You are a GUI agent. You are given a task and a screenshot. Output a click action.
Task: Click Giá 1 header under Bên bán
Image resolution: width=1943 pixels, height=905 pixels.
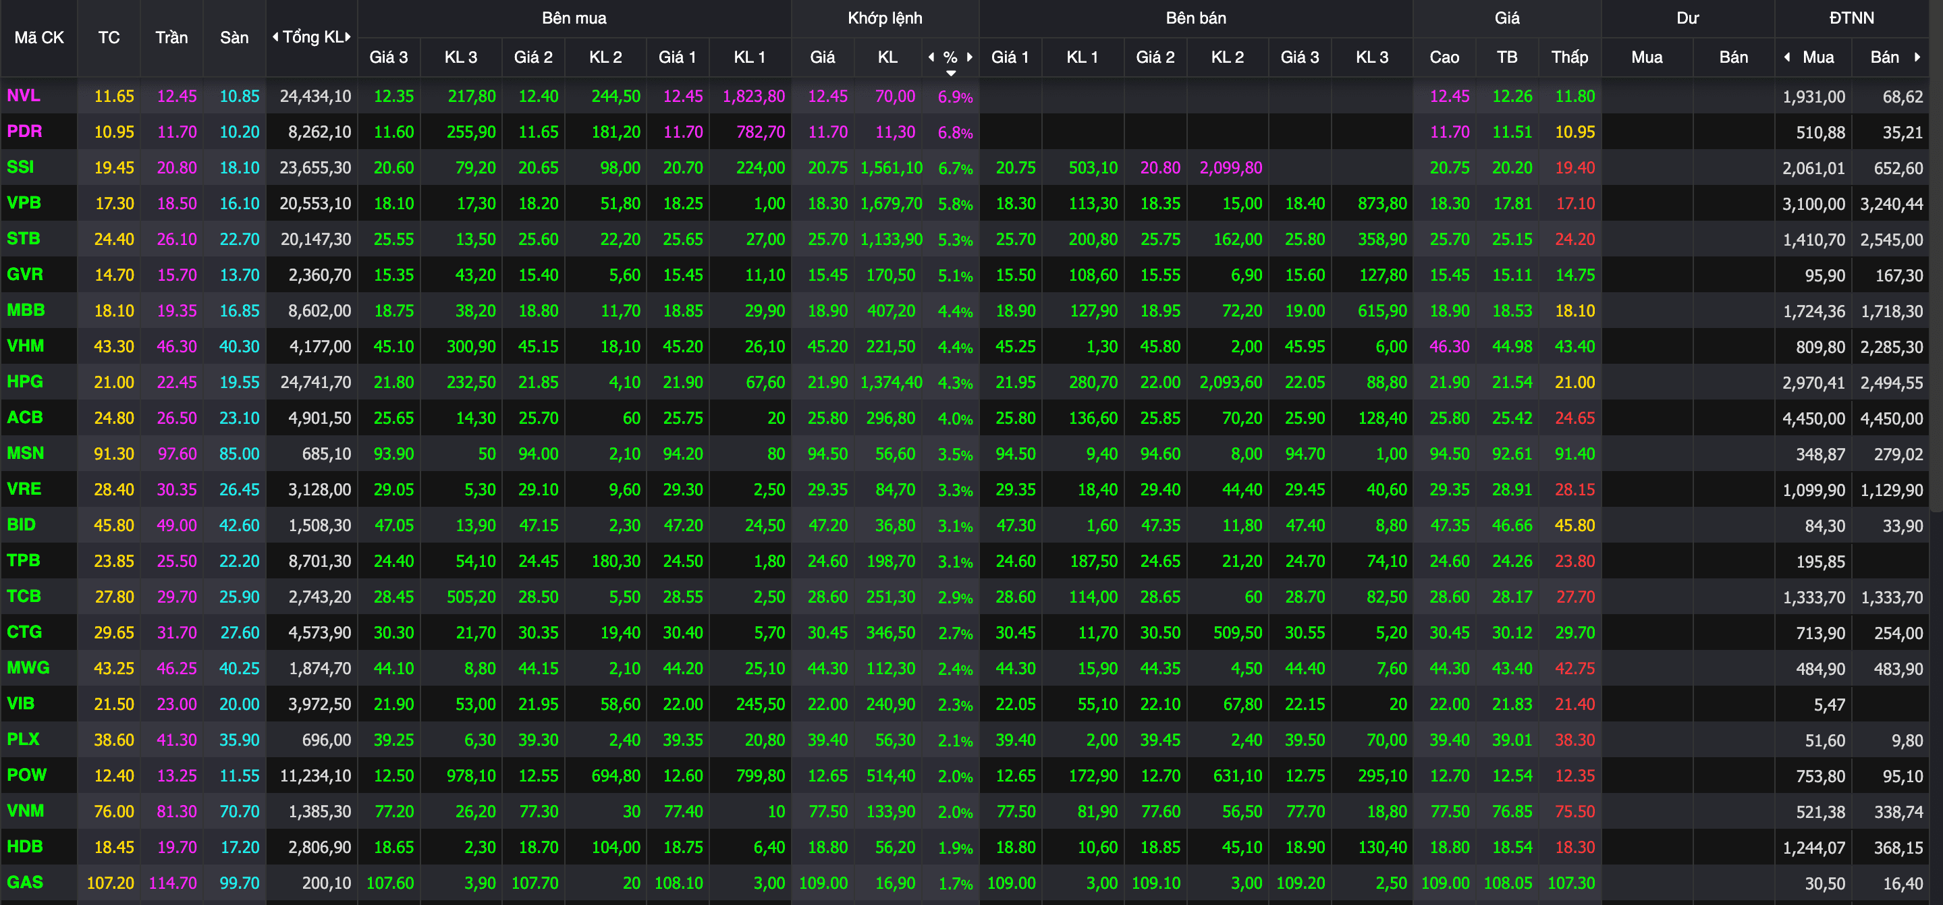[1010, 57]
